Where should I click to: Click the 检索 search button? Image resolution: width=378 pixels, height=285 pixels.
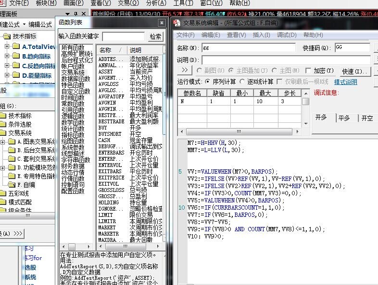[x=155, y=36]
